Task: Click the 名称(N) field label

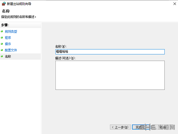Action: (61, 46)
